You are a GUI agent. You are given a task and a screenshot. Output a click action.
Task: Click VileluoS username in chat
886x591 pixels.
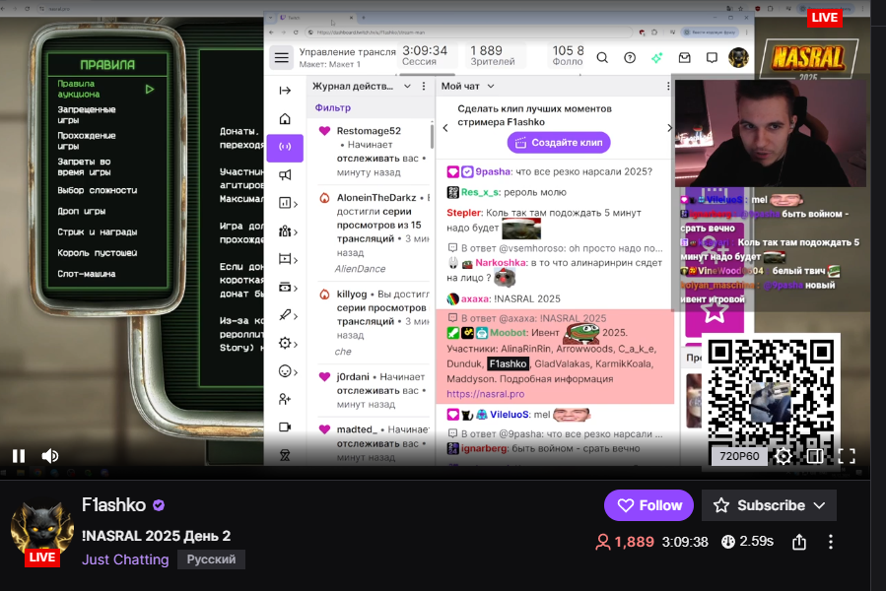coord(510,414)
